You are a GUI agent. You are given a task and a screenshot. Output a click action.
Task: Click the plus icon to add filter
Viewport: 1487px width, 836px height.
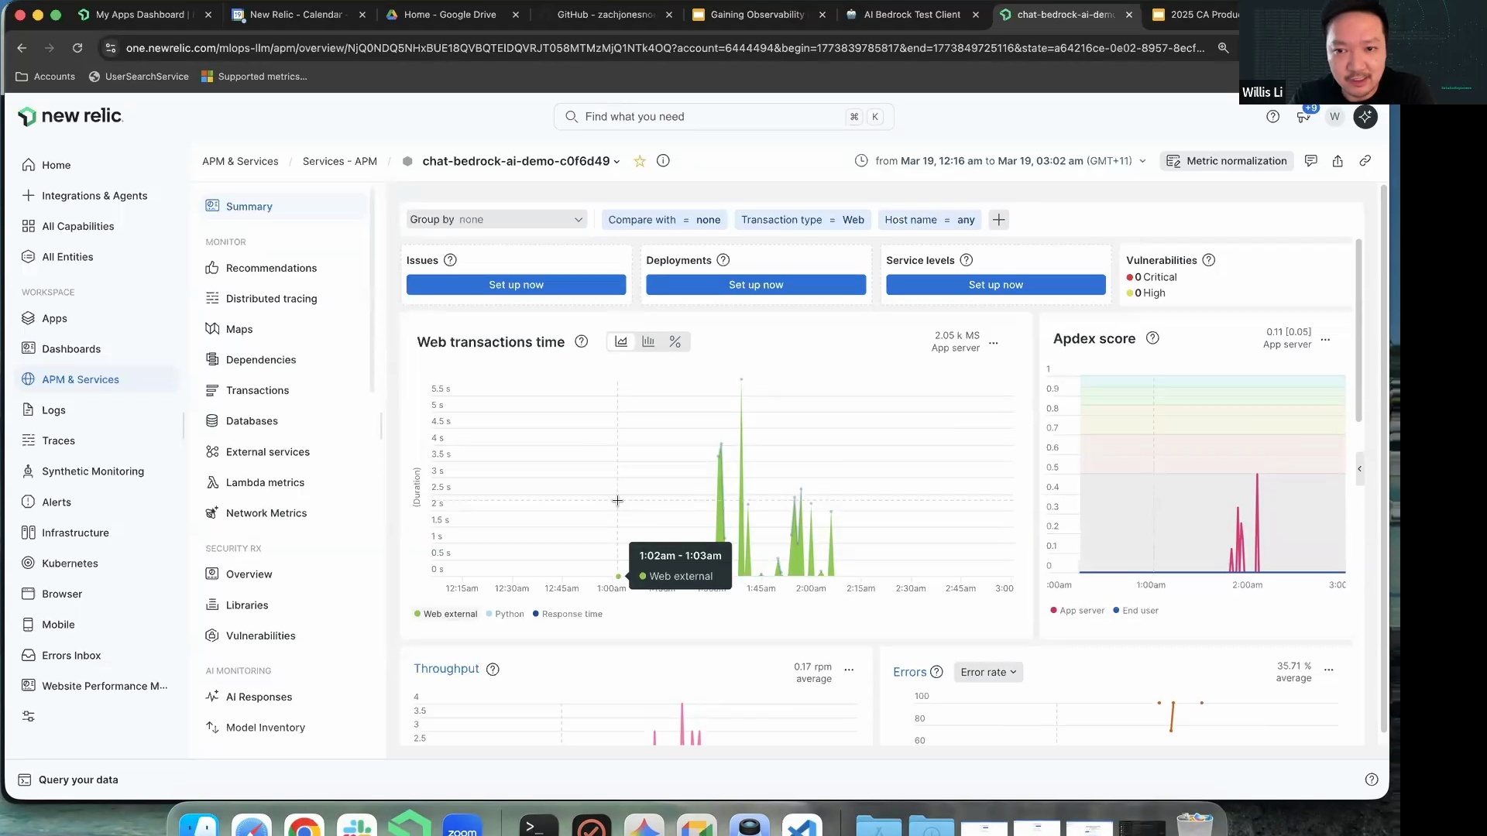click(999, 220)
